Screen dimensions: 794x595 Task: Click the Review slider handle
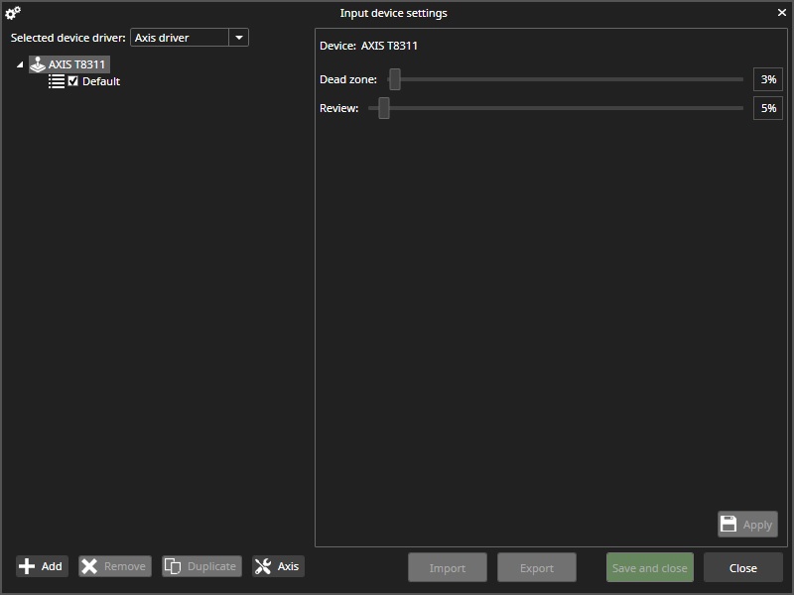pyautogui.click(x=384, y=108)
